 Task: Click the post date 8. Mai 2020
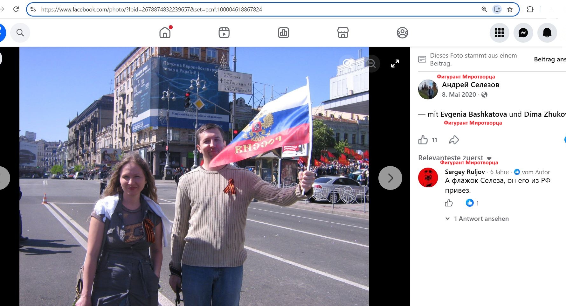(459, 94)
